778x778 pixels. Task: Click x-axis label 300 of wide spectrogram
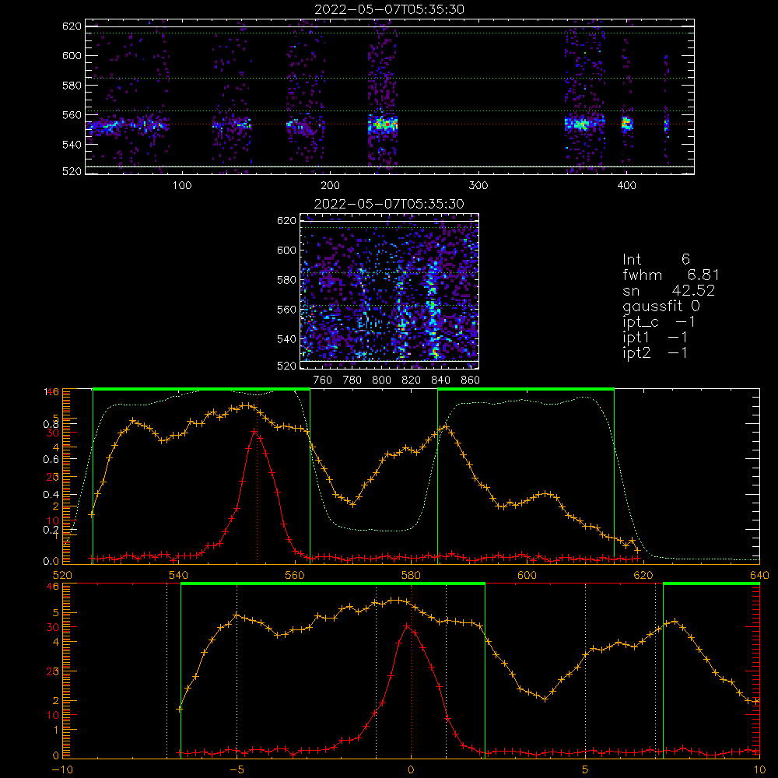point(478,185)
